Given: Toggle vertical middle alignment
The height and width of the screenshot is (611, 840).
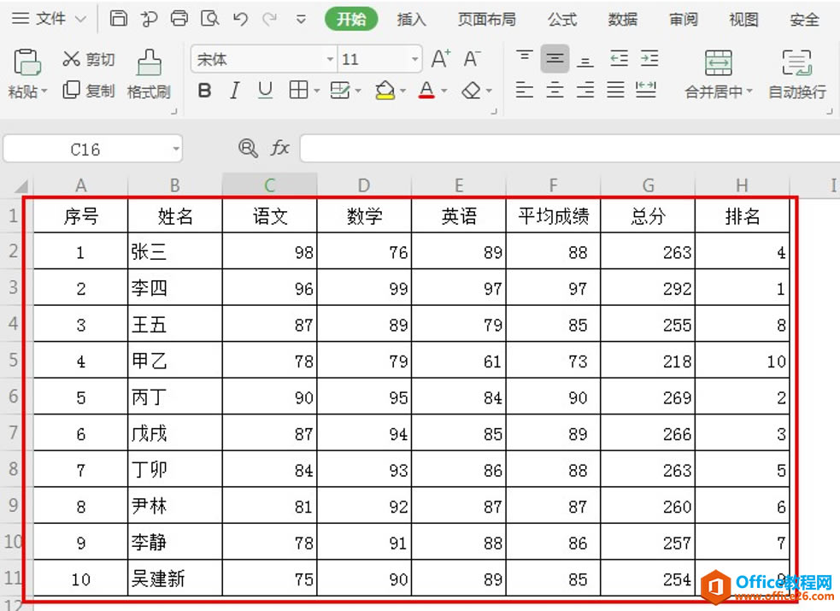Looking at the screenshot, I should click(x=555, y=58).
